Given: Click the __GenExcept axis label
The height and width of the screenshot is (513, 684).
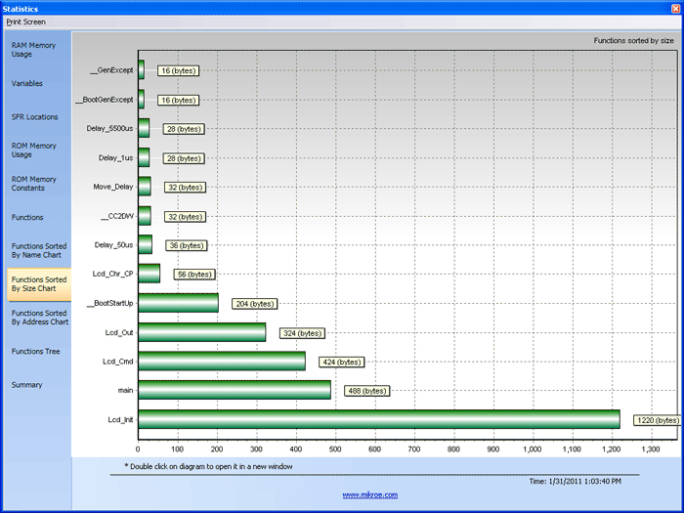Looking at the screenshot, I should [111, 70].
